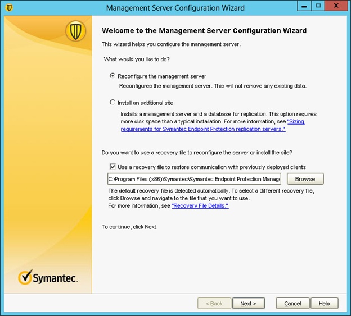The height and width of the screenshot is (316, 351).
Task: Select Reconfigure the management server option
Action: click(113, 76)
